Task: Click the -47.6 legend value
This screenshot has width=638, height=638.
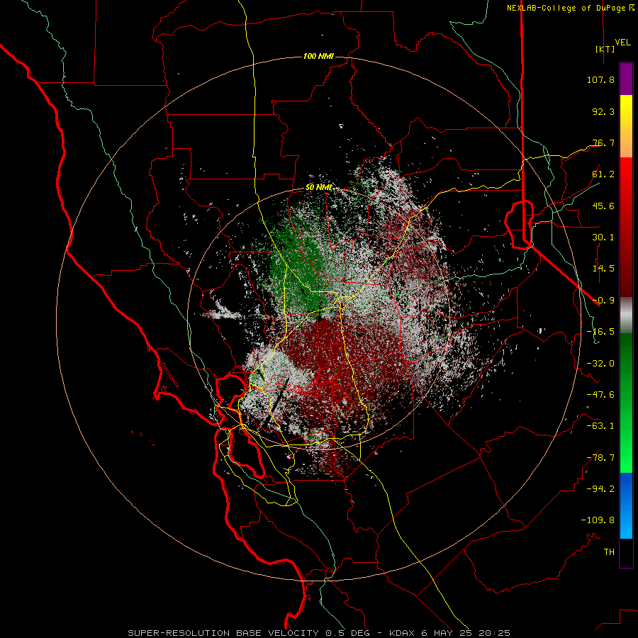Action: [600, 395]
